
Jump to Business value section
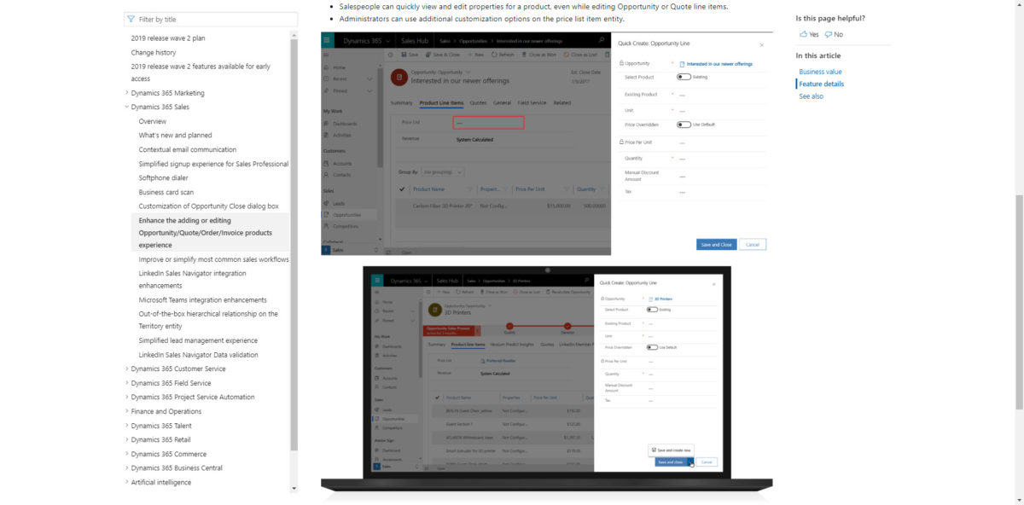[820, 72]
